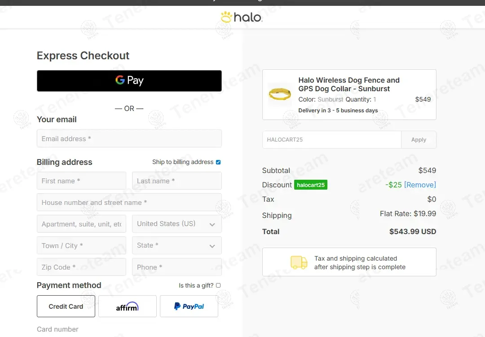Focus the Phone number field
The width and height of the screenshot is (485, 337).
pos(176,267)
